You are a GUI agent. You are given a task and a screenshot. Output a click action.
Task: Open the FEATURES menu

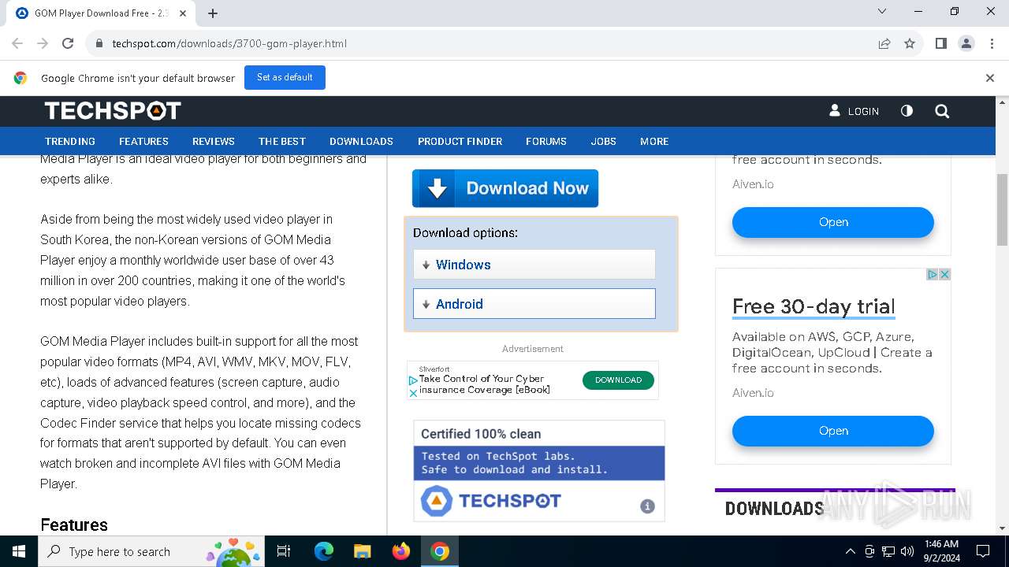[x=143, y=142]
